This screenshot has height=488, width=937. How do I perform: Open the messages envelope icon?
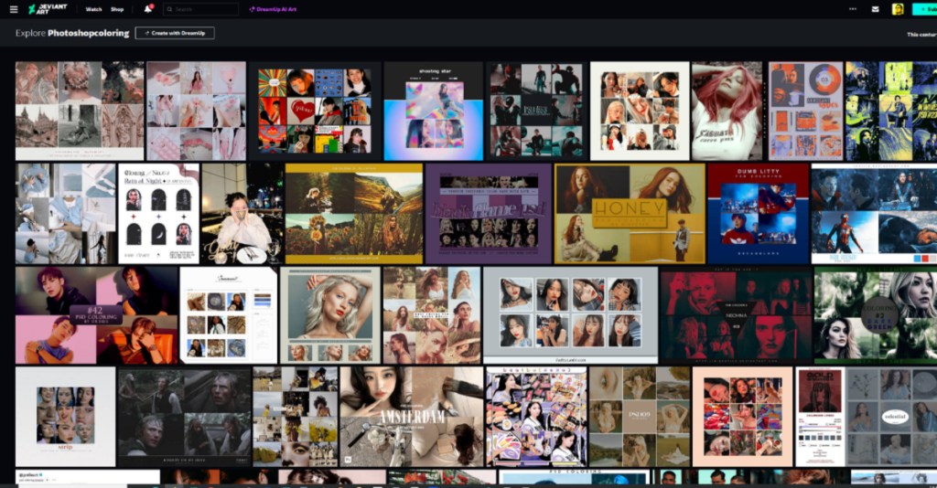pyautogui.click(x=875, y=9)
